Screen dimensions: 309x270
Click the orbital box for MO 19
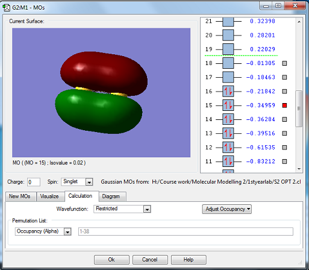pyautogui.click(x=228, y=49)
